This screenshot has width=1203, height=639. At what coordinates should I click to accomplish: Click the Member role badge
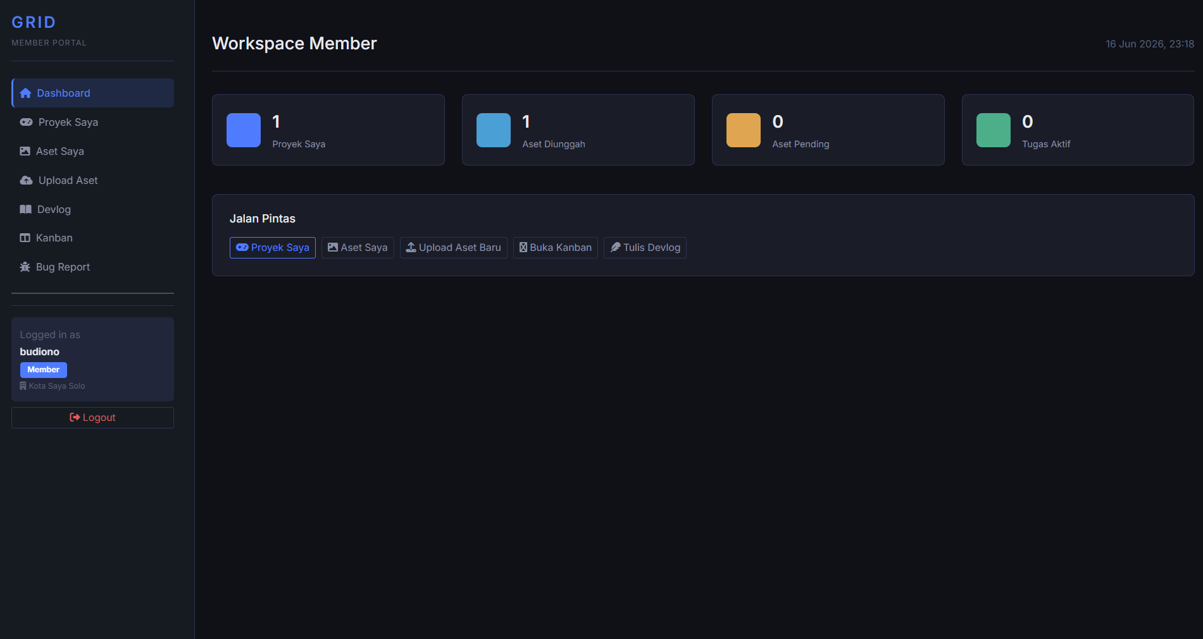point(44,370)
